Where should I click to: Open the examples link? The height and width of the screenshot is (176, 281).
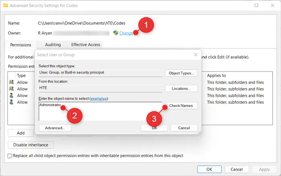point(98,98)
